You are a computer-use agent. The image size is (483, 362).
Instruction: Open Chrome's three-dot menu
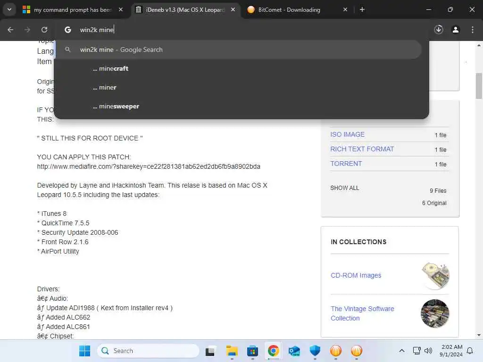(x=473, y=30)
